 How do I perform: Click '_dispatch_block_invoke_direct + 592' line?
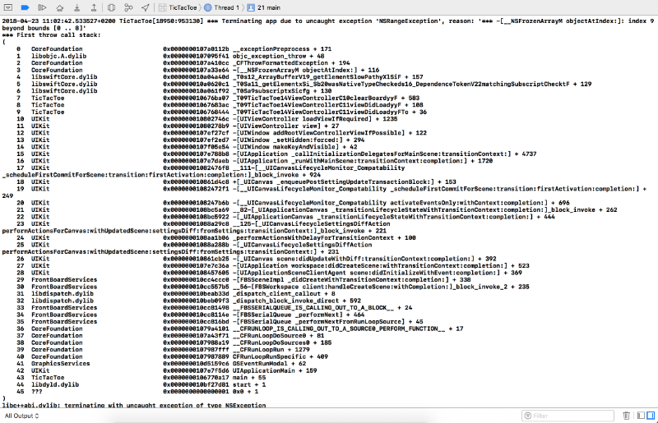[297, 301]
